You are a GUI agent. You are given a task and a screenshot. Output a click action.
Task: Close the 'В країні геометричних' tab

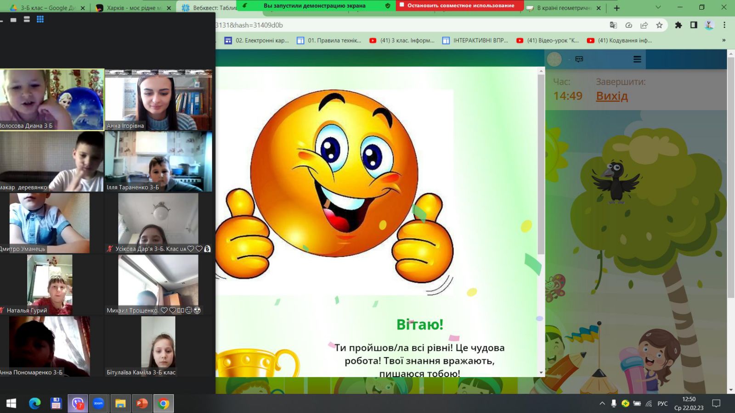pyautogui.click(x=599, y=8)
